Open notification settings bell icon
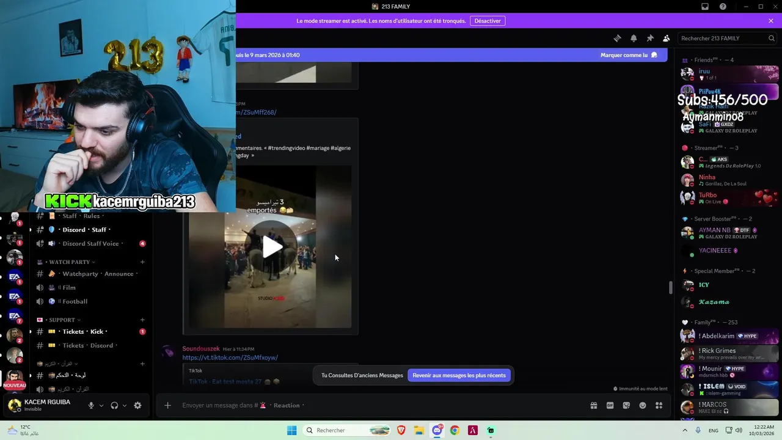The image size is (782, 440). pyautogui.click(x=634, y=38)
